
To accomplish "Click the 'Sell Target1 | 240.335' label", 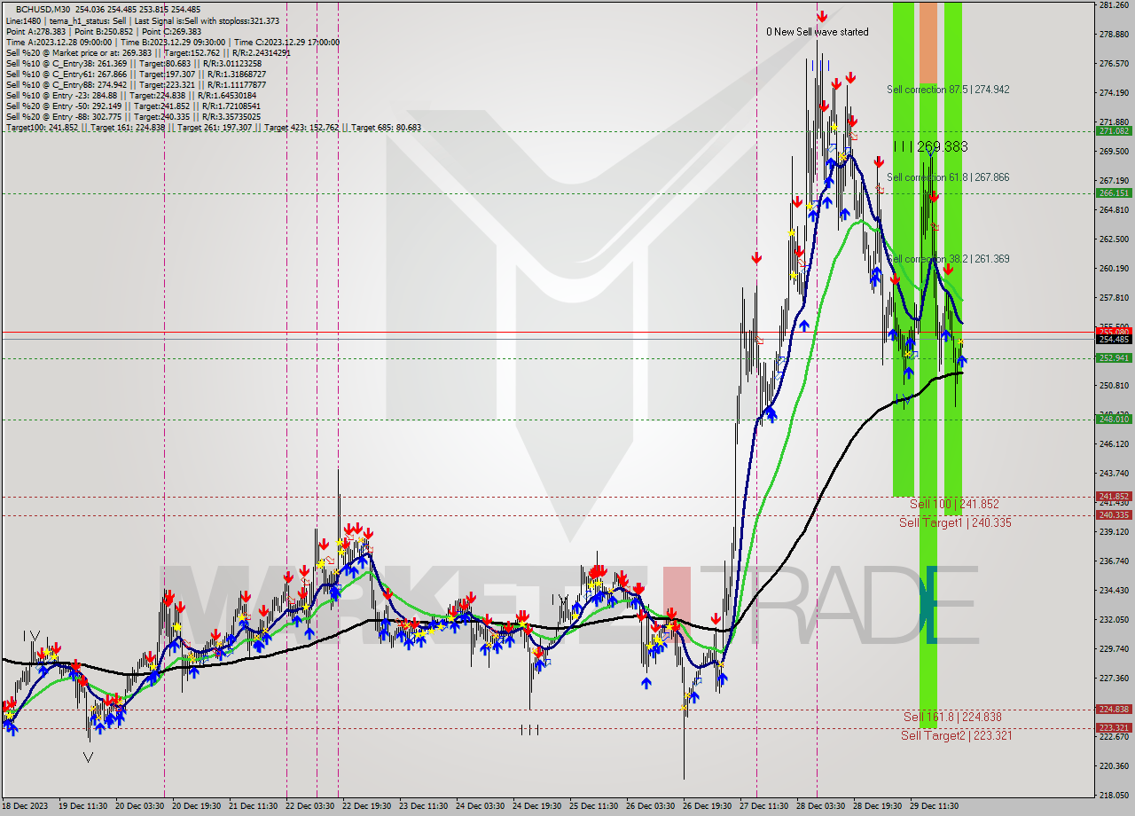I will (955, 522).
